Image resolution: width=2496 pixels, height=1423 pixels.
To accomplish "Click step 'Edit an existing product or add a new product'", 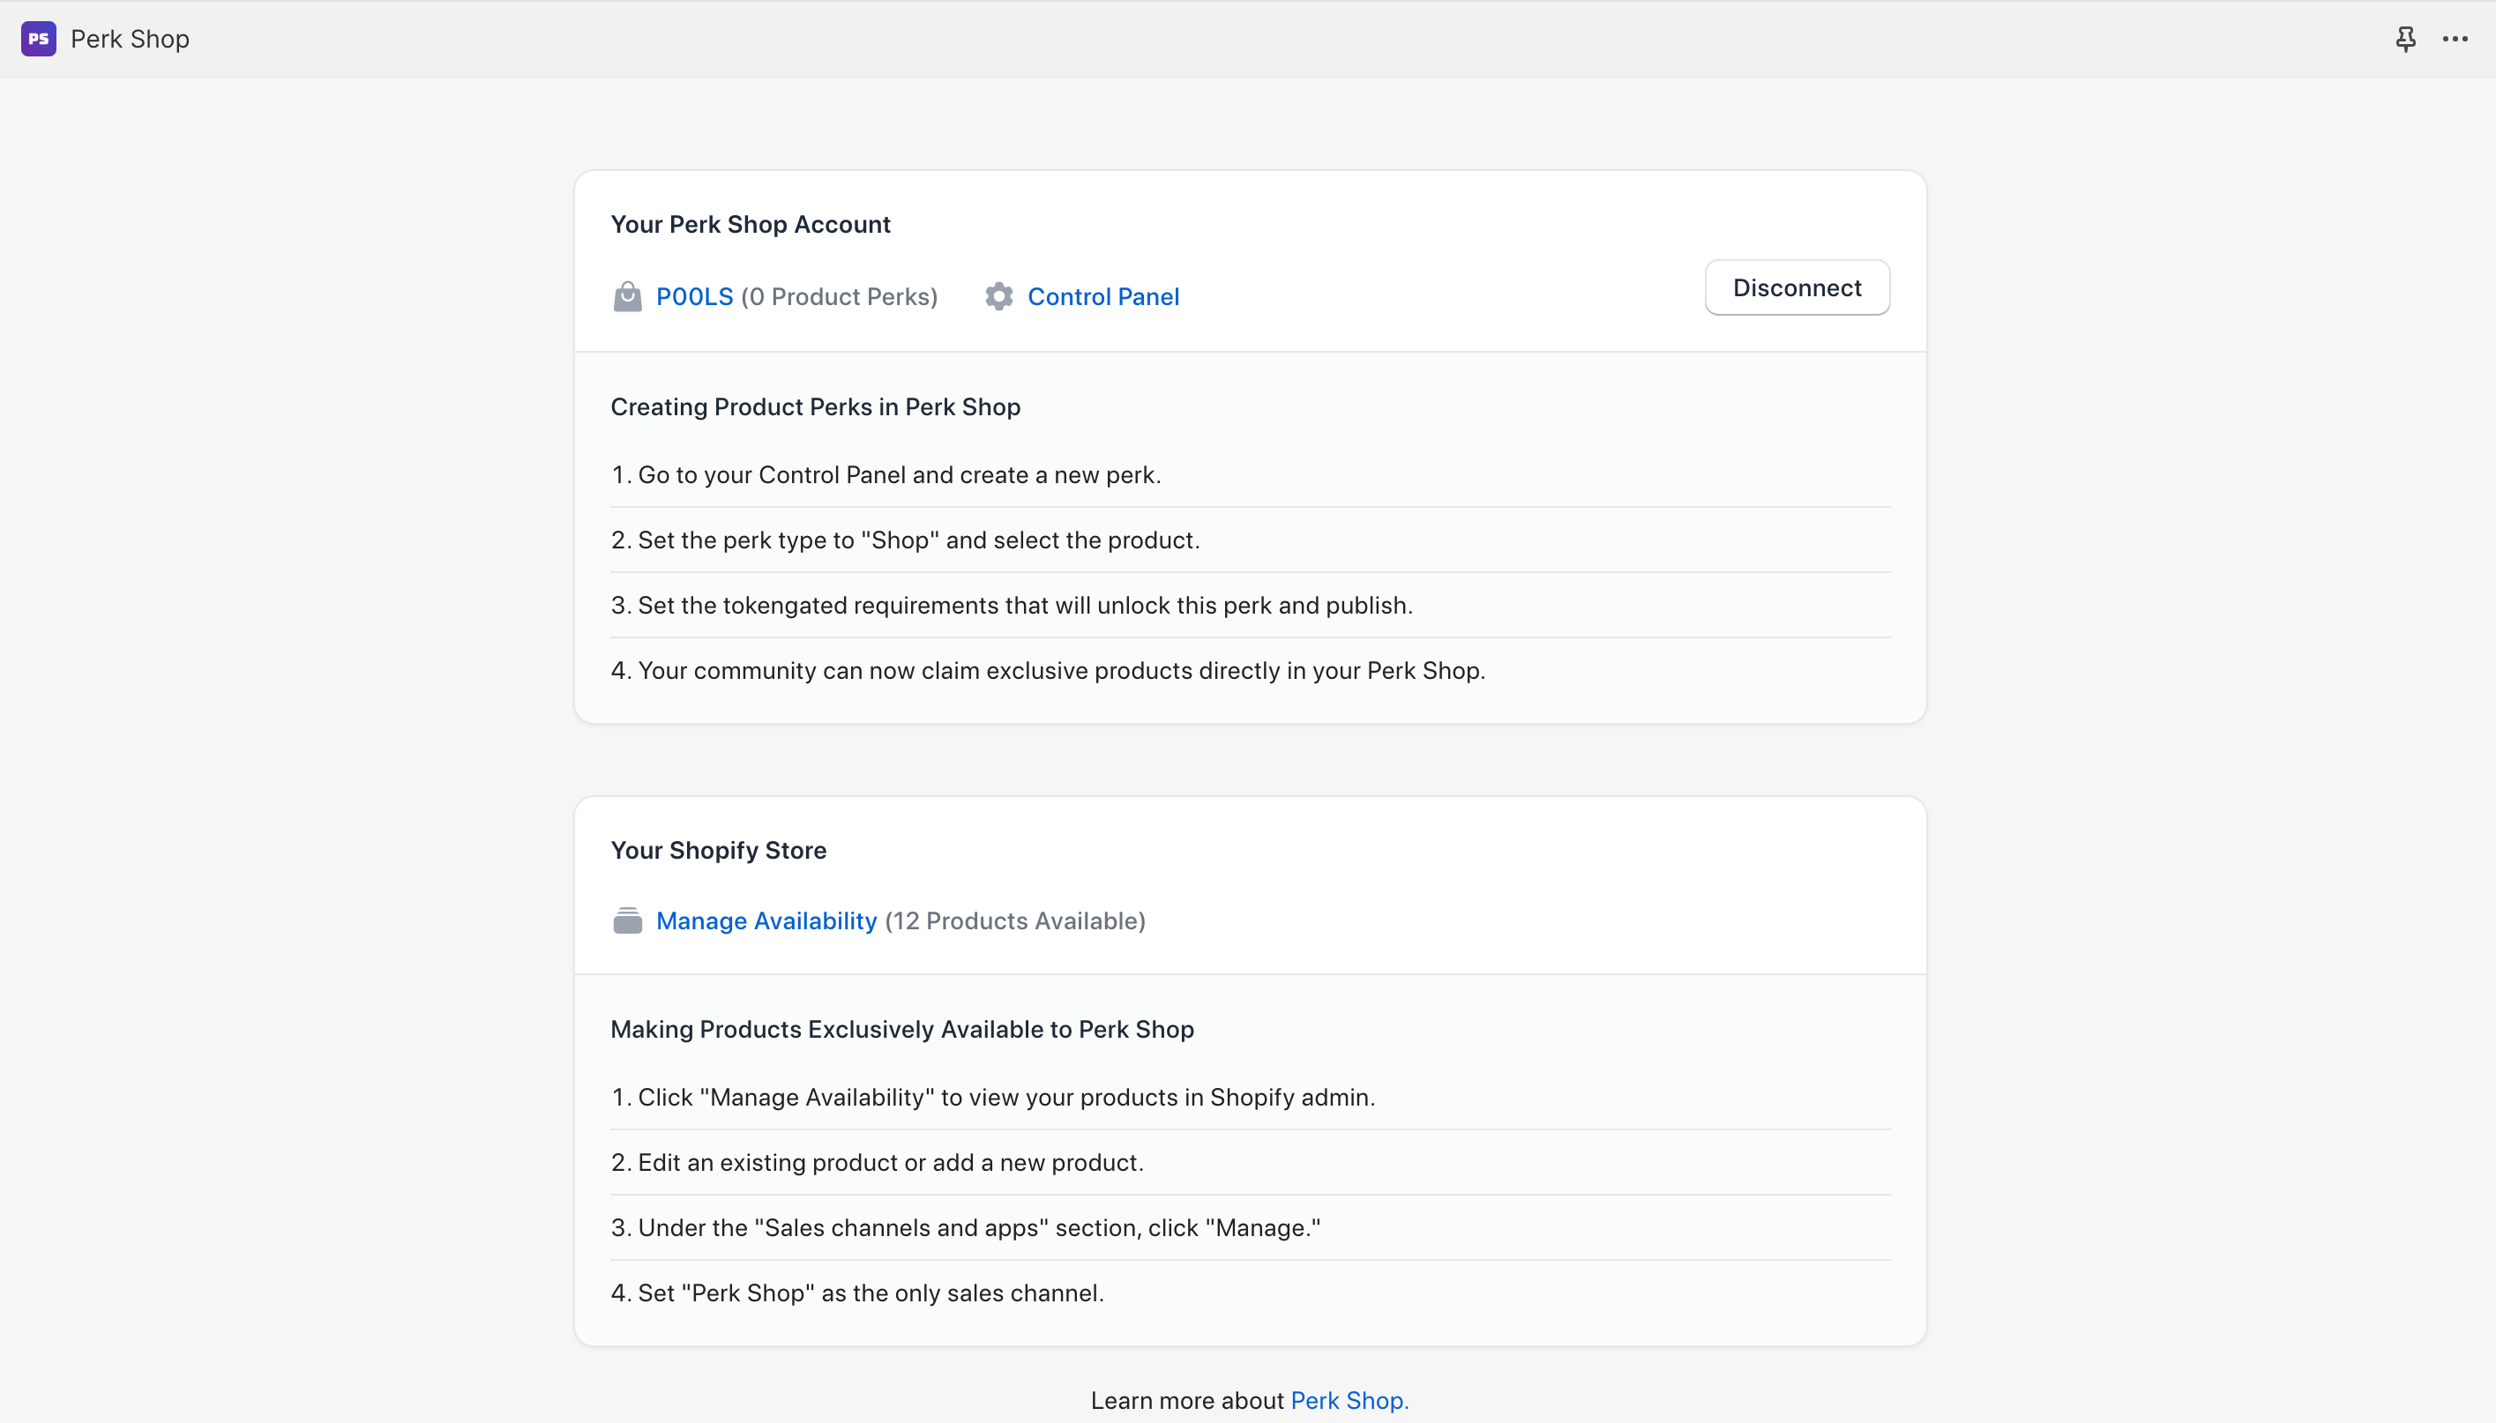I will (877, 1163).
